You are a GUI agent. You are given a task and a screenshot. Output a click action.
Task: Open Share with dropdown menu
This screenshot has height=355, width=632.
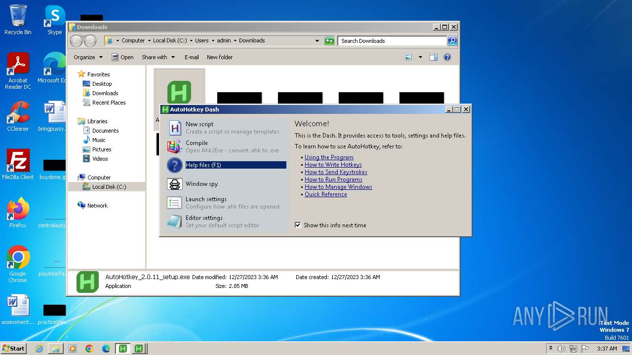coord(158,57)
